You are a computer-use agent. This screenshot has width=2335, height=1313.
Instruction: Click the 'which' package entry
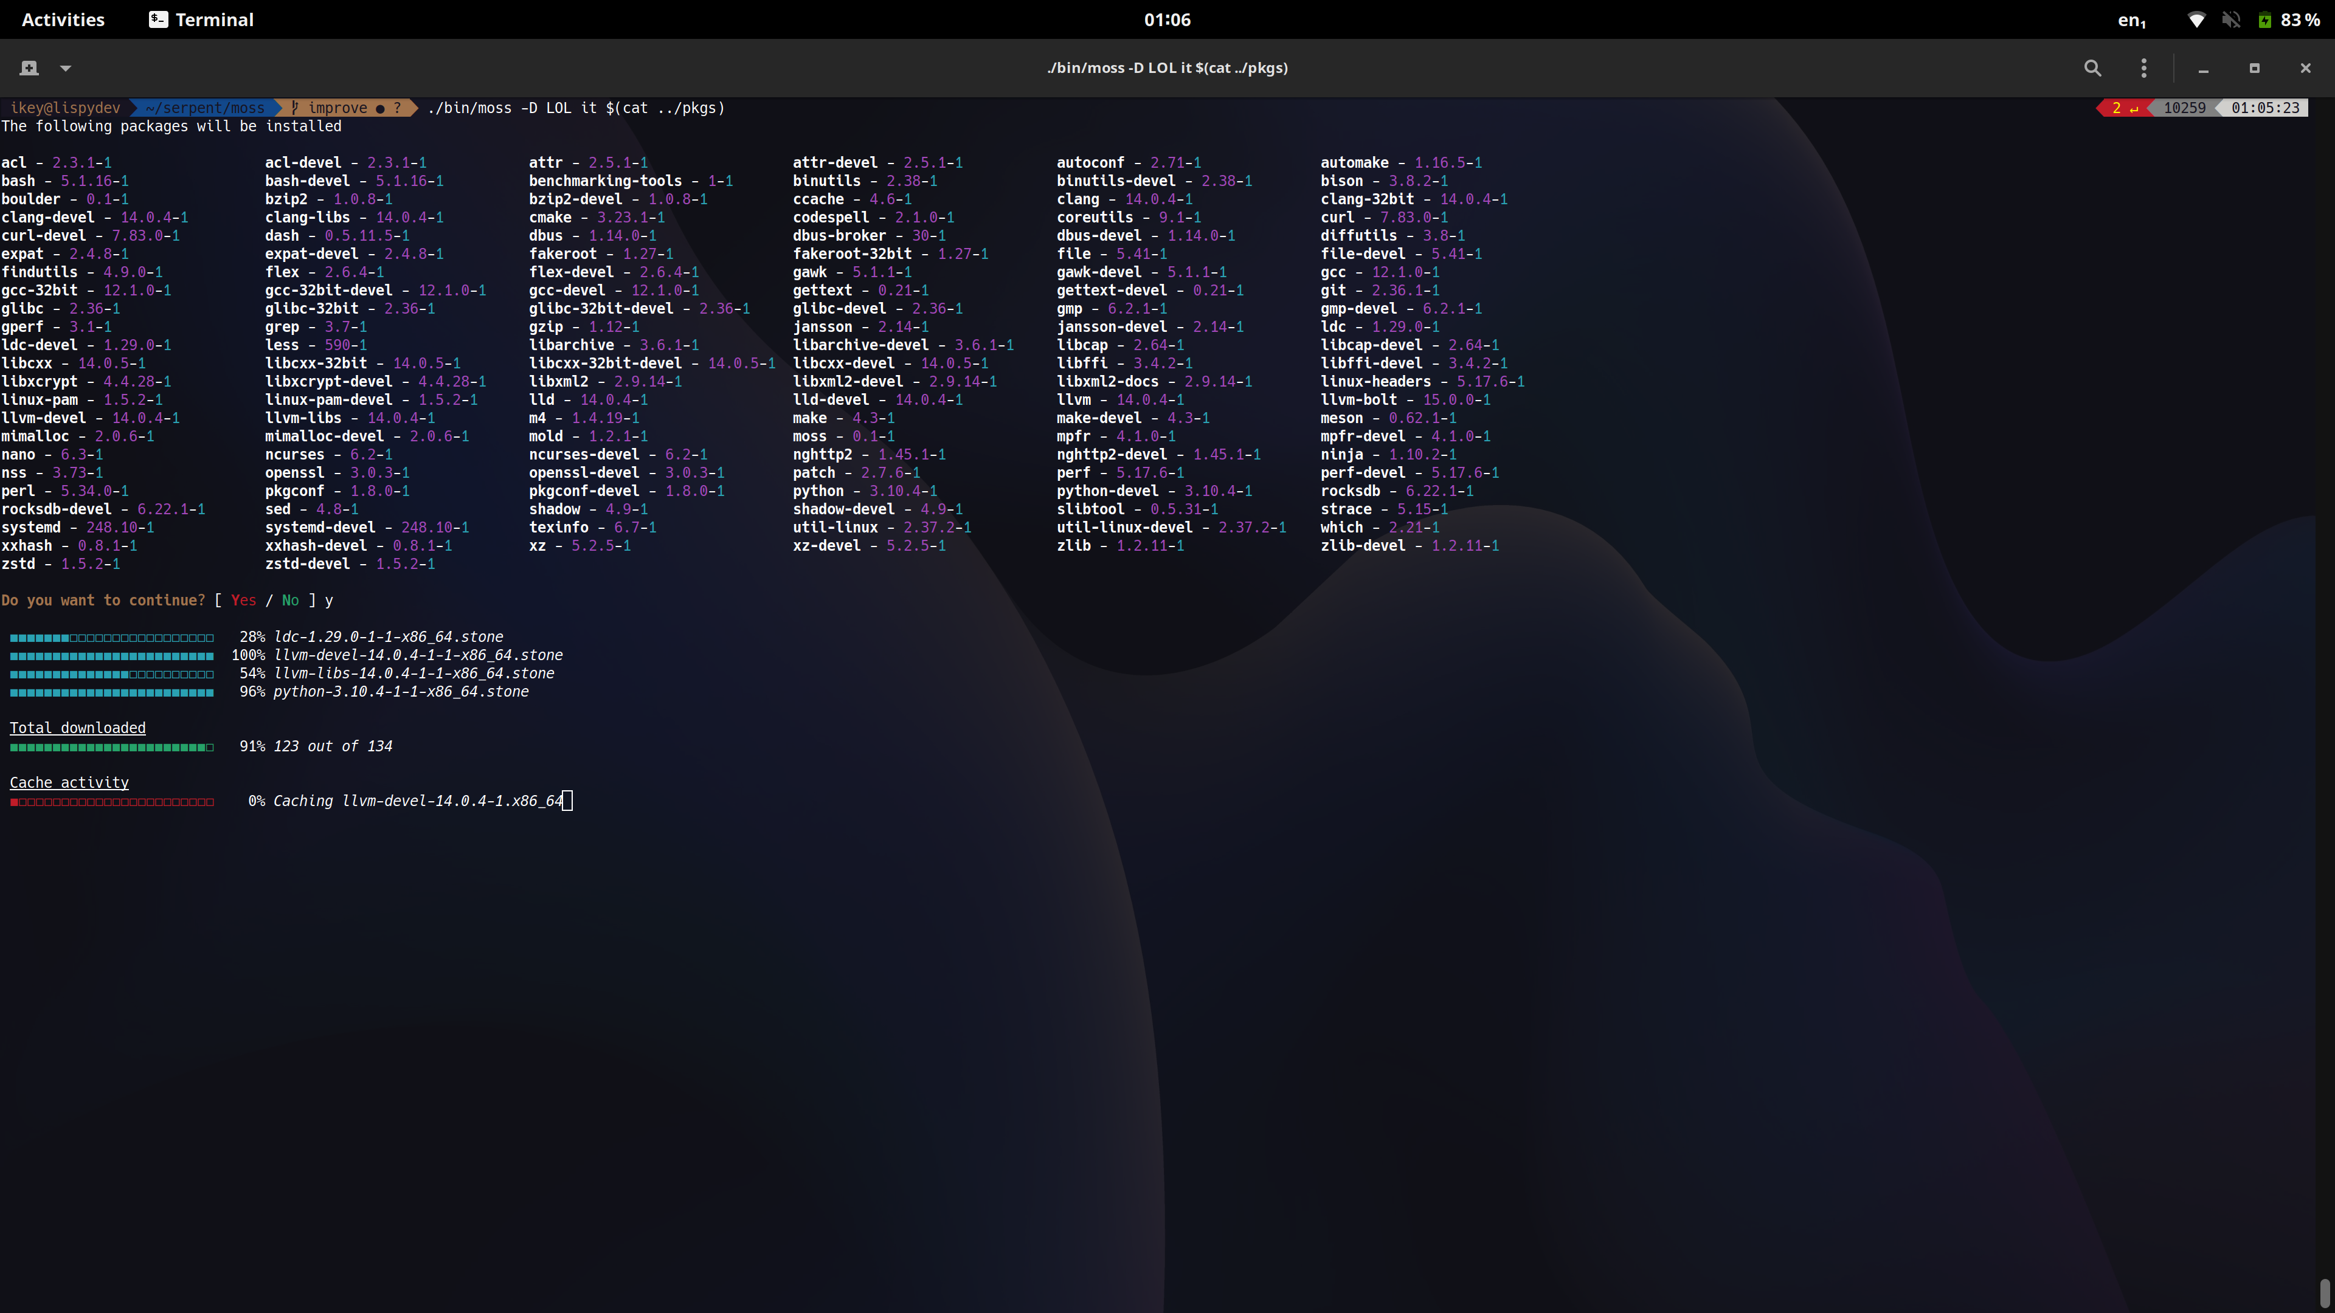[x=1380, y=528]
